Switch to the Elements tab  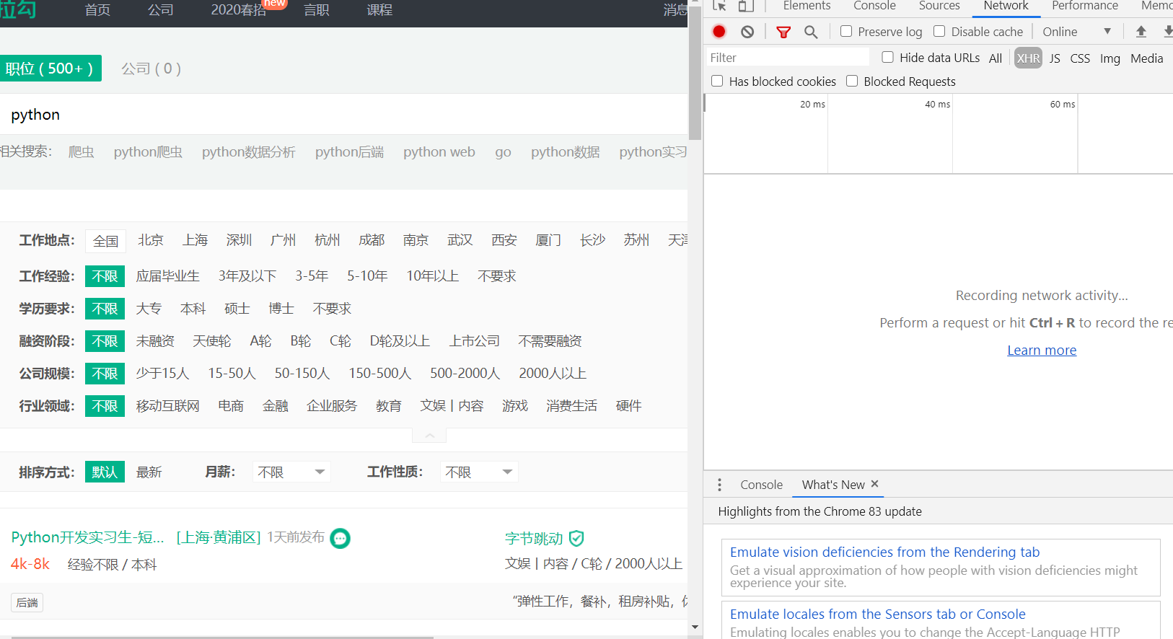coord(807,6)
